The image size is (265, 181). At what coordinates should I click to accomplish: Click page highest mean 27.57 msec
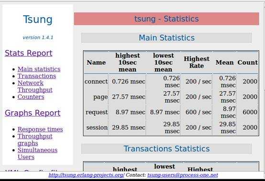pyautogui.click(x=129, y=97)
